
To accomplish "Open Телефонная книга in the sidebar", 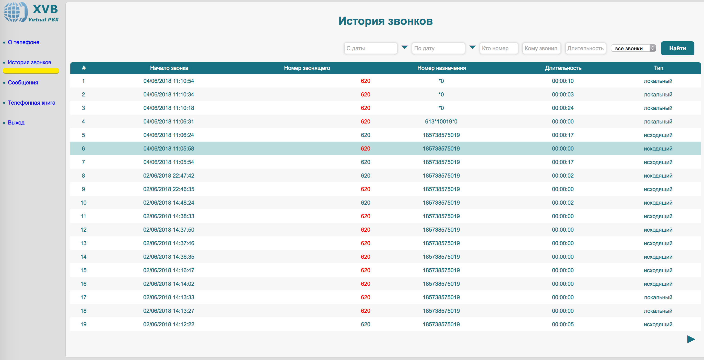I will pyautogui.click(x=31, y=103).
